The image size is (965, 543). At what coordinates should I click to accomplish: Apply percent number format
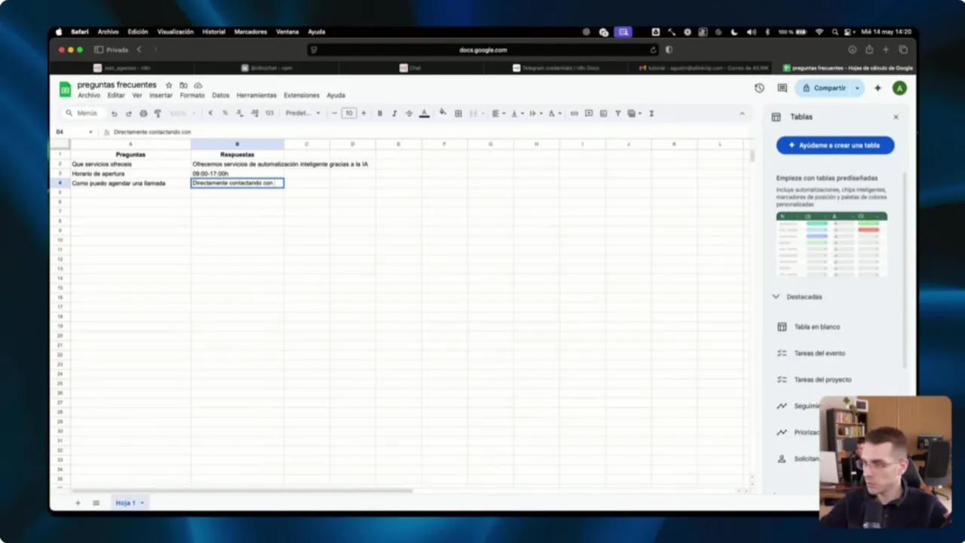coord(225,113)
